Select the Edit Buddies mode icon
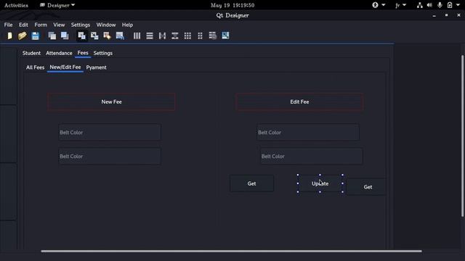 tap(107, 36)
